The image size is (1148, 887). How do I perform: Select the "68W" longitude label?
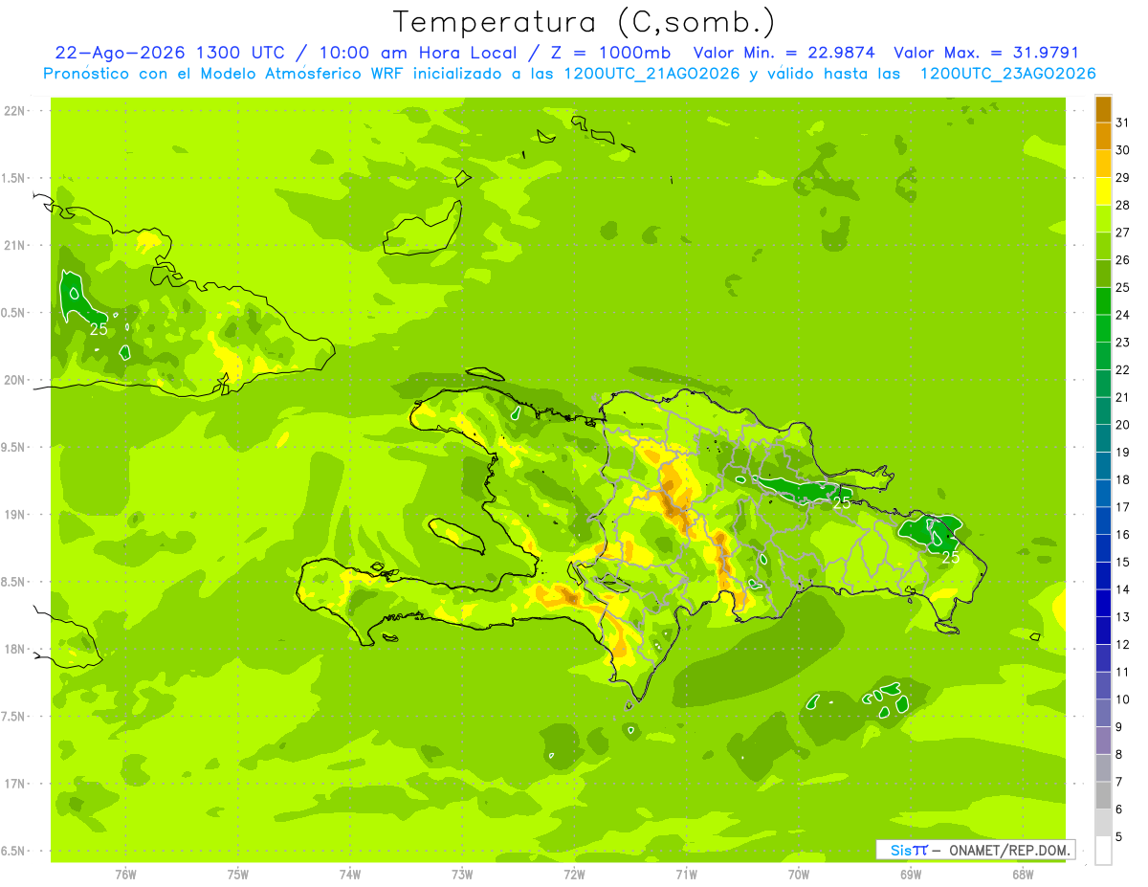(x=1022, y=874)
